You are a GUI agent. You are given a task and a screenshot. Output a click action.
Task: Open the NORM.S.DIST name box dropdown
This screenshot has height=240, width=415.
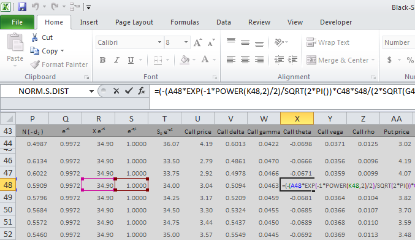(91, 91)
